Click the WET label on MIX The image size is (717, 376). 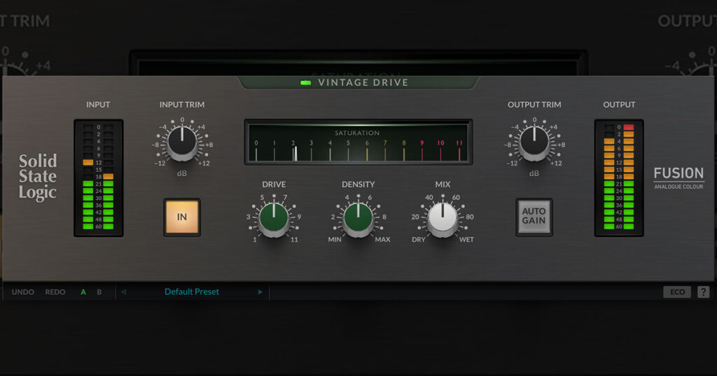(x=466, y=240)
